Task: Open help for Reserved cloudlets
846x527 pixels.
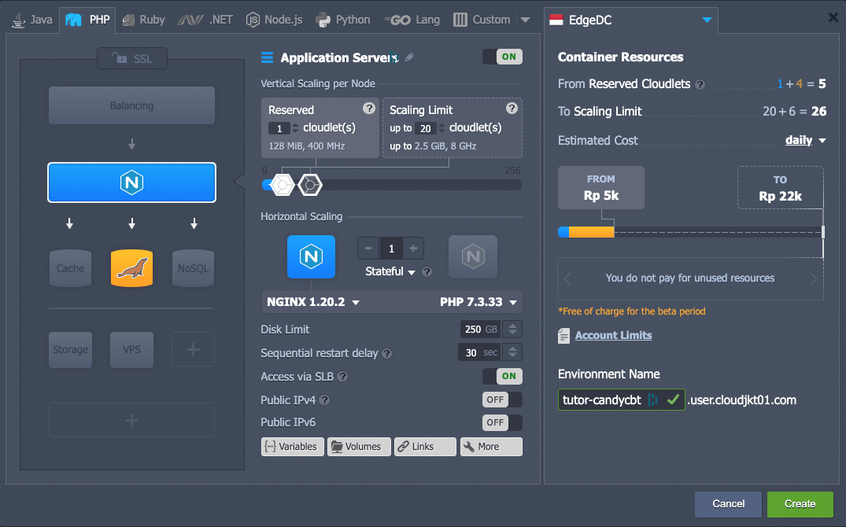Action: 369,109
